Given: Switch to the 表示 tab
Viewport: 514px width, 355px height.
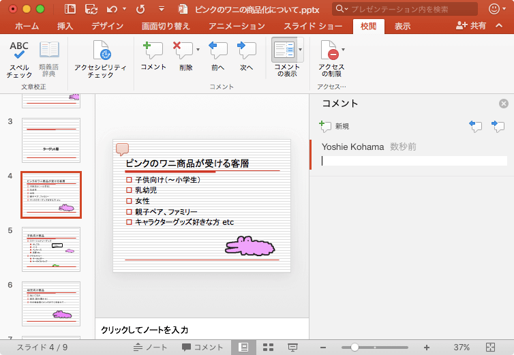Looking at the screenshot, I should coord(403,26).
